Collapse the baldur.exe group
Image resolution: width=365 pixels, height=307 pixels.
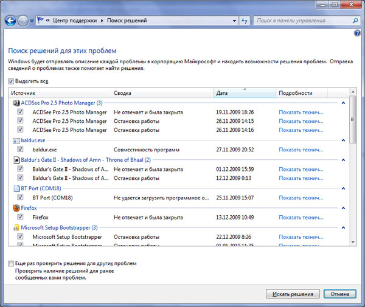click(x=343, y=140)
